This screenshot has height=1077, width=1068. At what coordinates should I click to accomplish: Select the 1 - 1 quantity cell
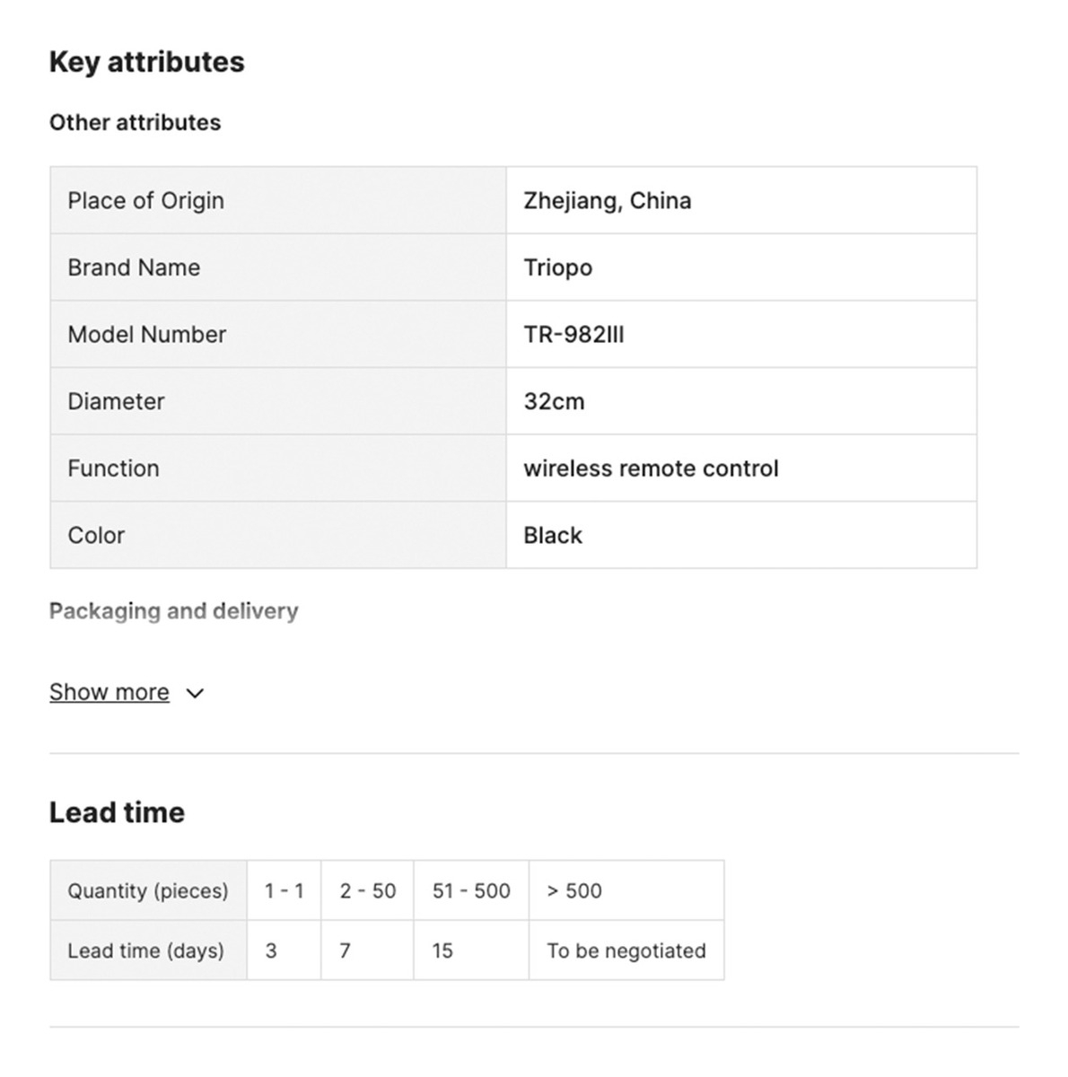[x=284, y=890]
